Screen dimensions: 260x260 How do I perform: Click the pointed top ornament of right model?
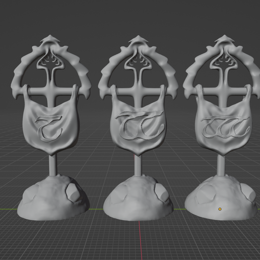224,39
